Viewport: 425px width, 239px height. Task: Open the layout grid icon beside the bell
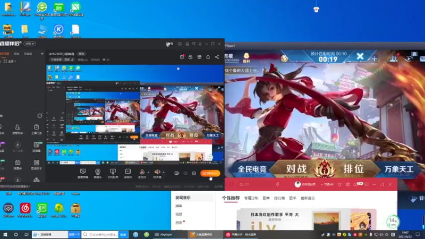tap(199, 57)
